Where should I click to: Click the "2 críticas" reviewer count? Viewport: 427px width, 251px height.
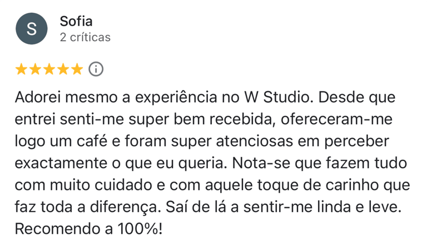85,37
